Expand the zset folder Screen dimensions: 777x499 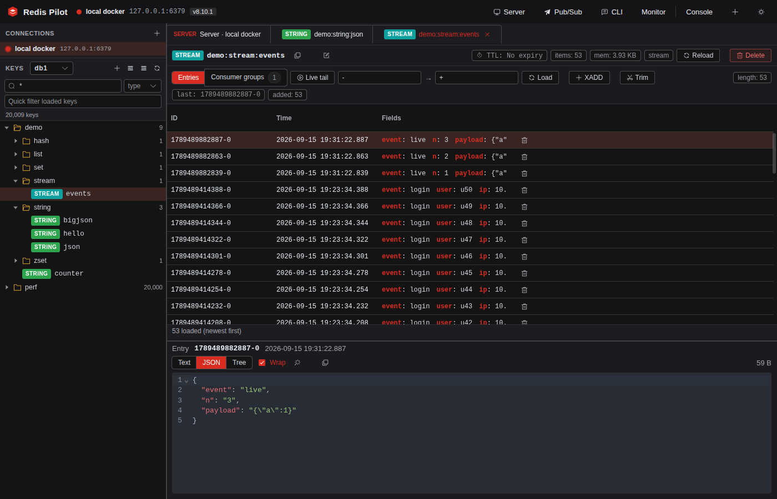(x=16, y=261)
